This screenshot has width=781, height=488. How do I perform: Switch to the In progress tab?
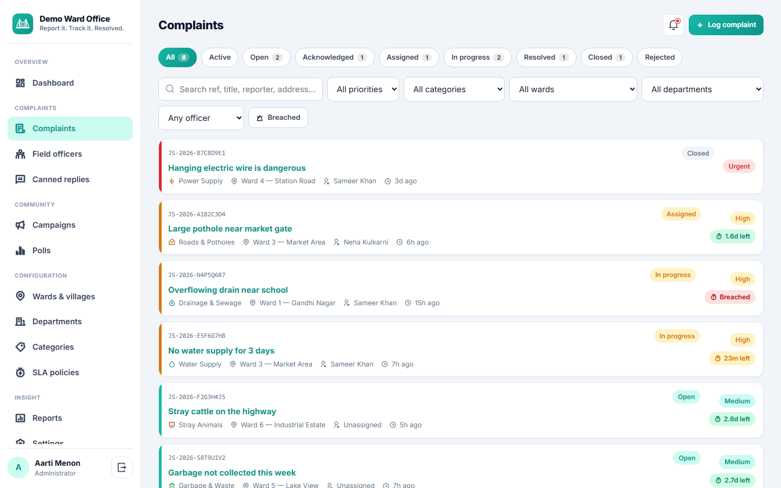(x=477, y=57)
